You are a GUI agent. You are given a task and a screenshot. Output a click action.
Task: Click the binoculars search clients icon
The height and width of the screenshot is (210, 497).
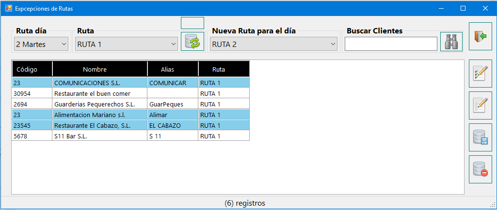[x=451, y=42]
